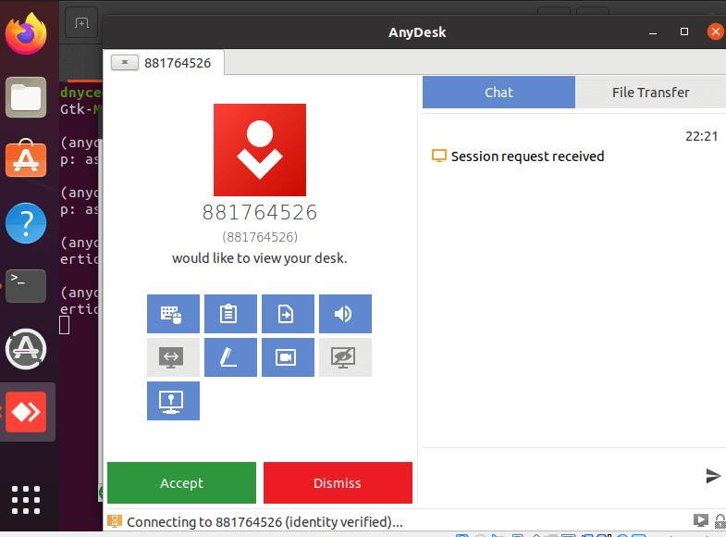Open Software Updater from the dock

[26, 349]
